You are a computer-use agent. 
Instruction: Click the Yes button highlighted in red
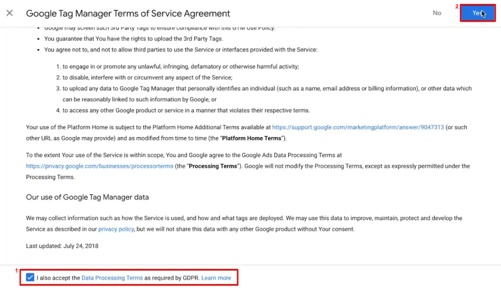[477, 13]
